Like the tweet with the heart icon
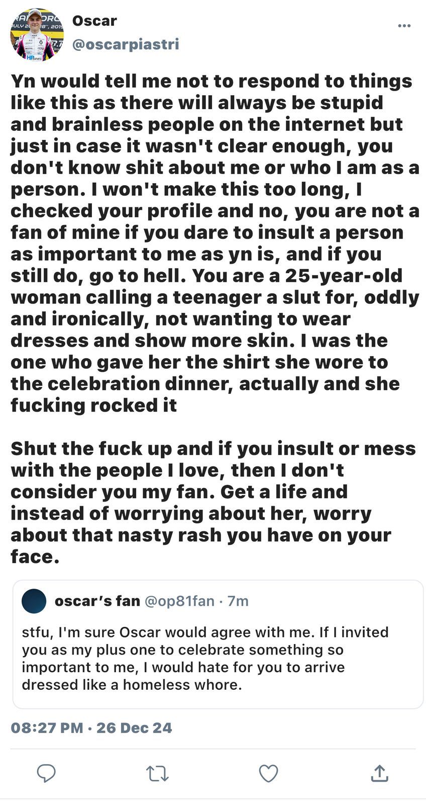This screenshot has width=426, height=805. point(268,773)
